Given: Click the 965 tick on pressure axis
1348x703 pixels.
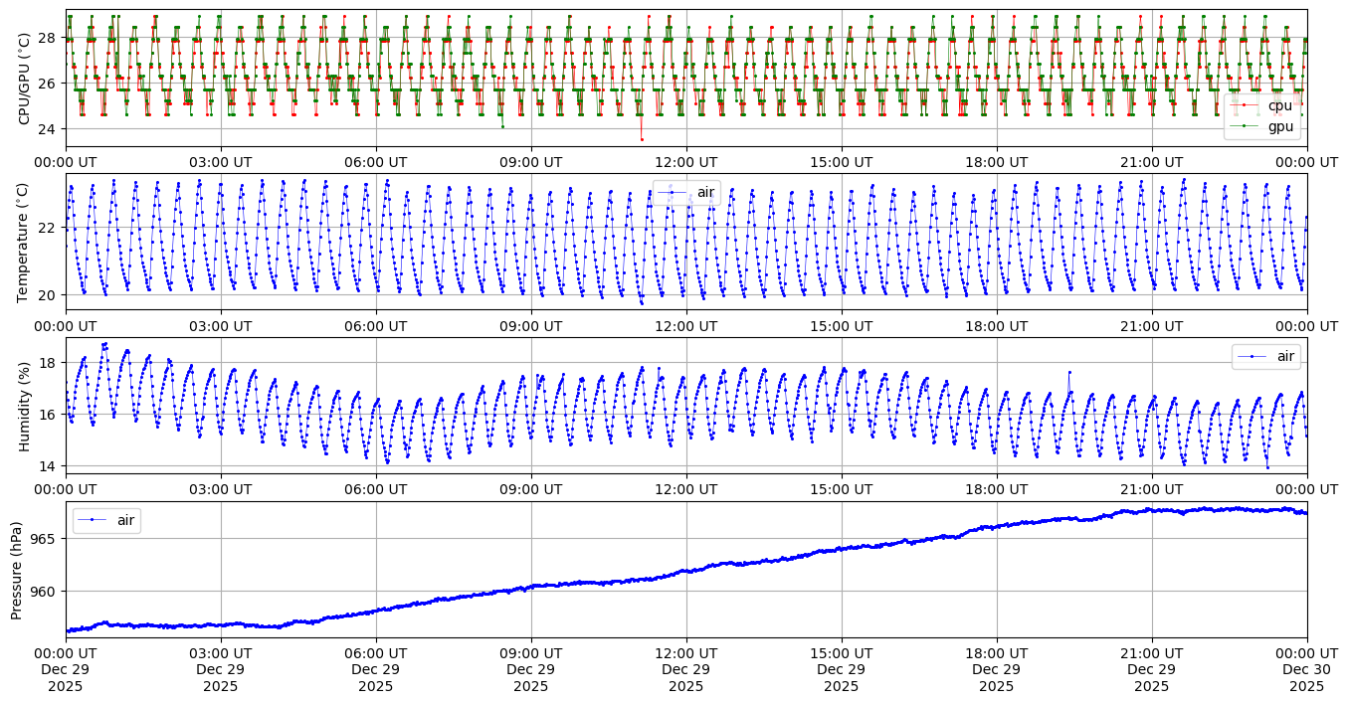Looking at the screenshot, I should [x=47, y=539].
